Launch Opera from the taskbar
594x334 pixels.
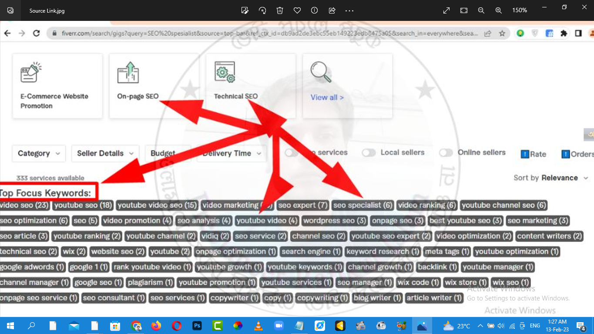177,325
